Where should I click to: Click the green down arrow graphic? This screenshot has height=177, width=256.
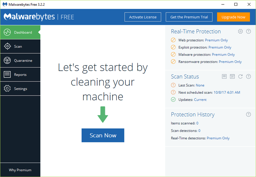tap(103, 114)
